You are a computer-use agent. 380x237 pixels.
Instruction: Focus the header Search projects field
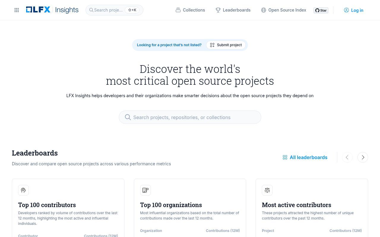pyautogui.click(x=114, y=10)
